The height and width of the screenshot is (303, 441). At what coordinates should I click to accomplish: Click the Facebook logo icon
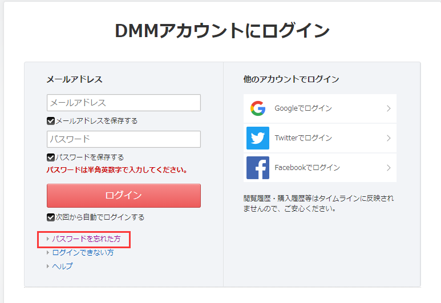click(x=258, y=168)
